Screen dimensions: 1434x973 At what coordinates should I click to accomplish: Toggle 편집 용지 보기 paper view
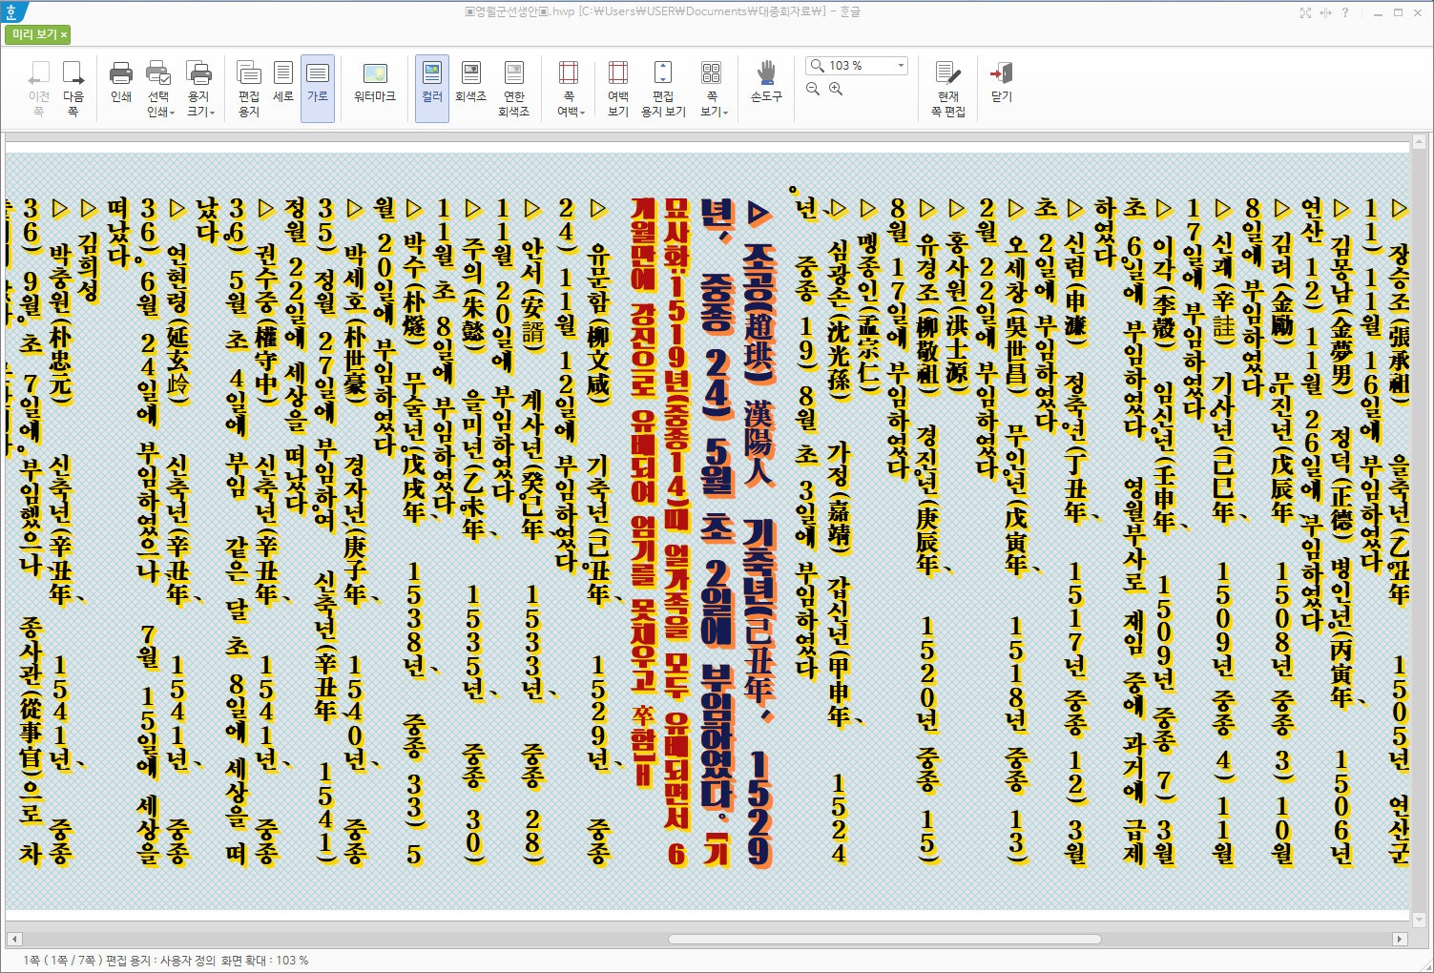pyautogui.click(x=663, y=88)
